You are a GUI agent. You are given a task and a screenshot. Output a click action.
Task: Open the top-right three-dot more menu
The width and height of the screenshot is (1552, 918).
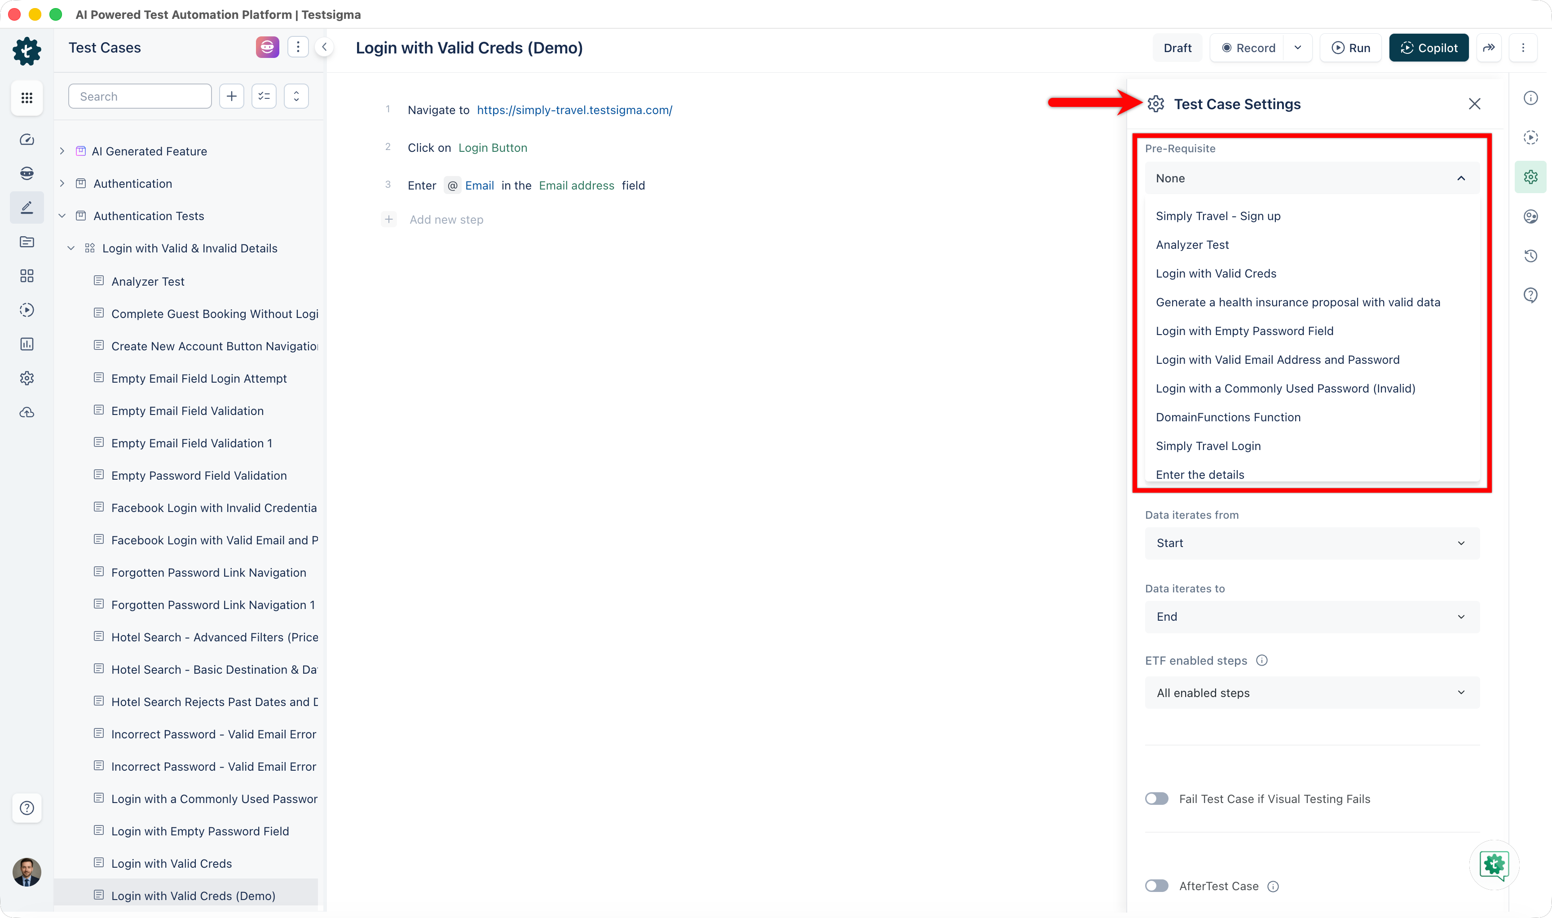pyautogui.click(x=1524, y=48)
